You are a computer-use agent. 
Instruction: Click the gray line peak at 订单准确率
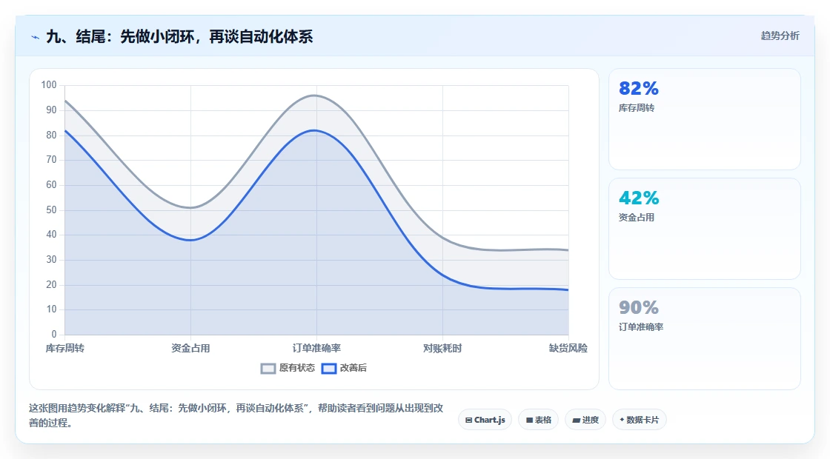(x=316, y=96)
